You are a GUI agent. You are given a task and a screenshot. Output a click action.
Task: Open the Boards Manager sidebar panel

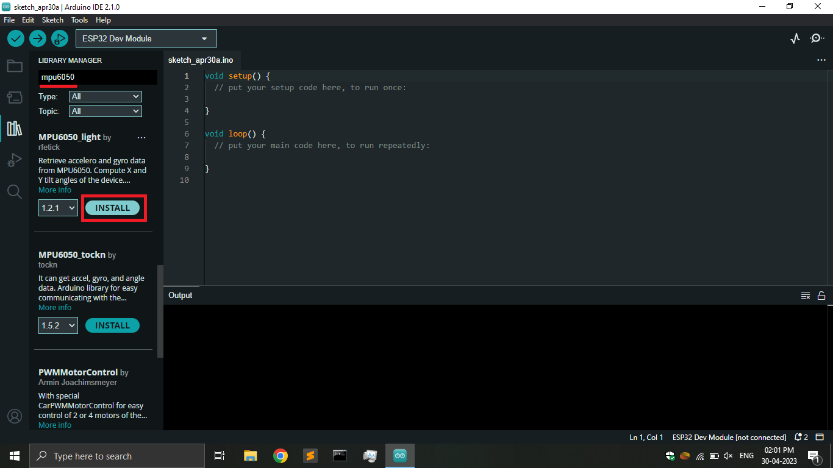pyautogui.click(x=15, y=97)
